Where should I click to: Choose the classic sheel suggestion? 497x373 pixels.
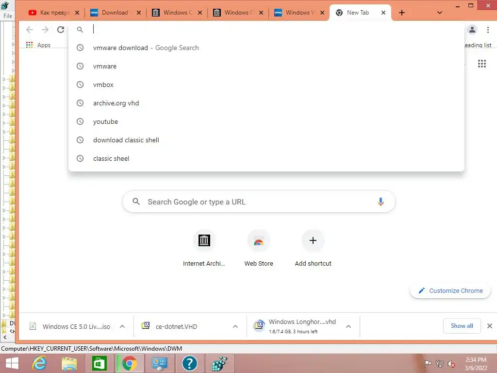pos(266,158)
